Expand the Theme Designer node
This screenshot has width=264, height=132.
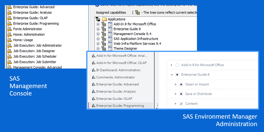click(98, 48)
